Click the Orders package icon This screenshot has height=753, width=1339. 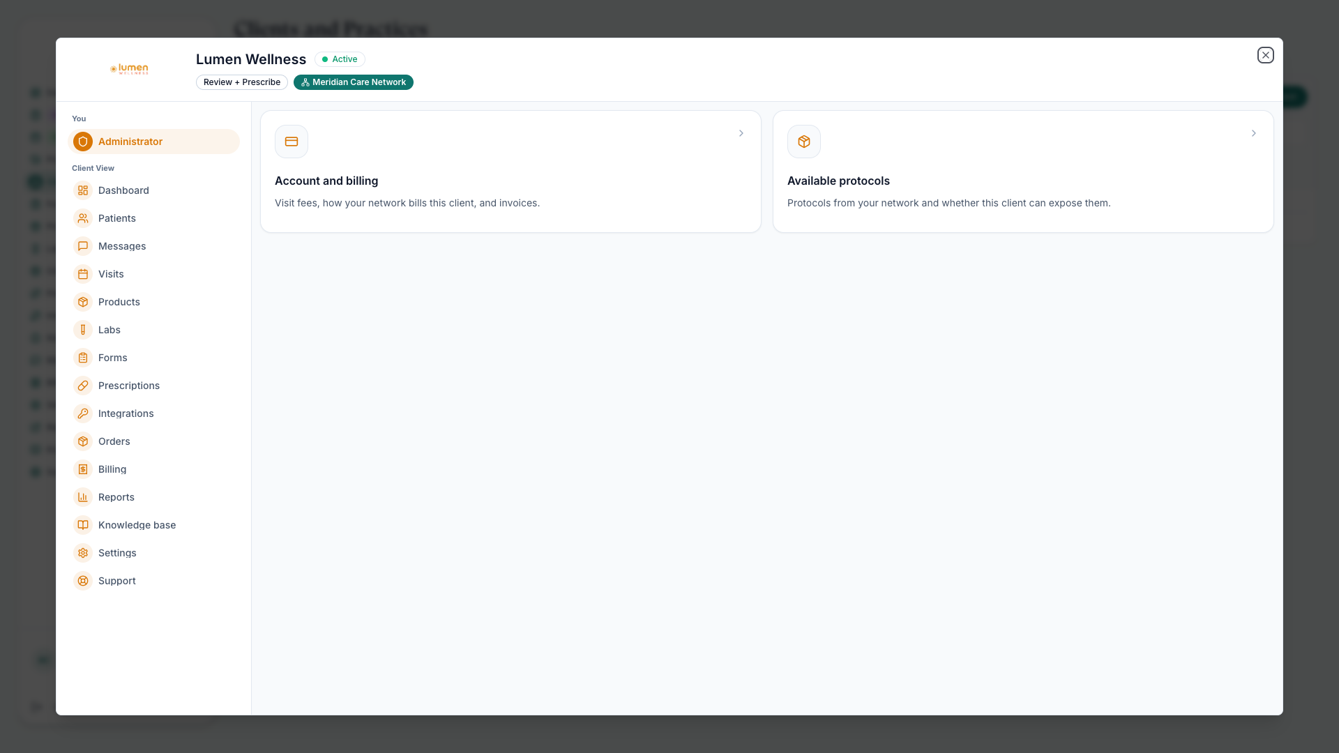tap(83, 441)
